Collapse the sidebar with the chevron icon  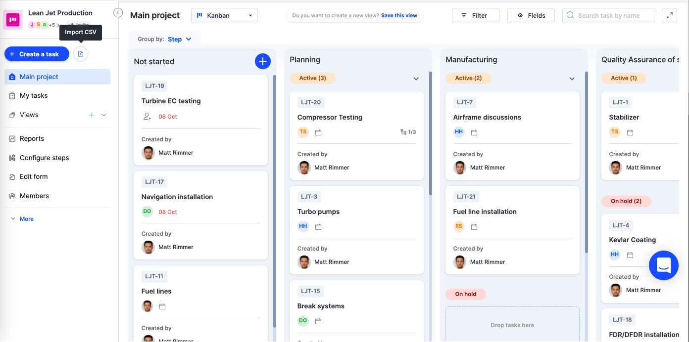coord(118,13)
